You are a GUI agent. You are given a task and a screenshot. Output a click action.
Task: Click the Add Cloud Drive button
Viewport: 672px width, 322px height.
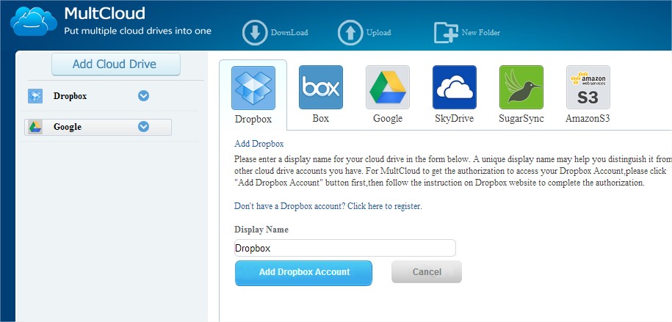point(116,65)
